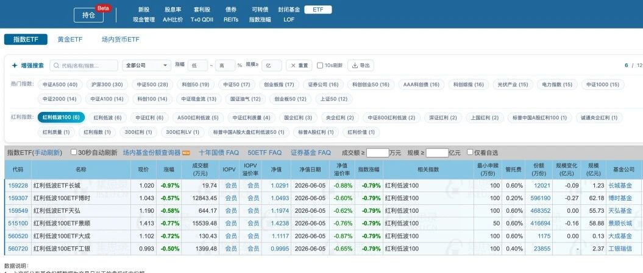Click net value 1.4238 link
This screenshot has width=643, height=273.
click(280, 224)
